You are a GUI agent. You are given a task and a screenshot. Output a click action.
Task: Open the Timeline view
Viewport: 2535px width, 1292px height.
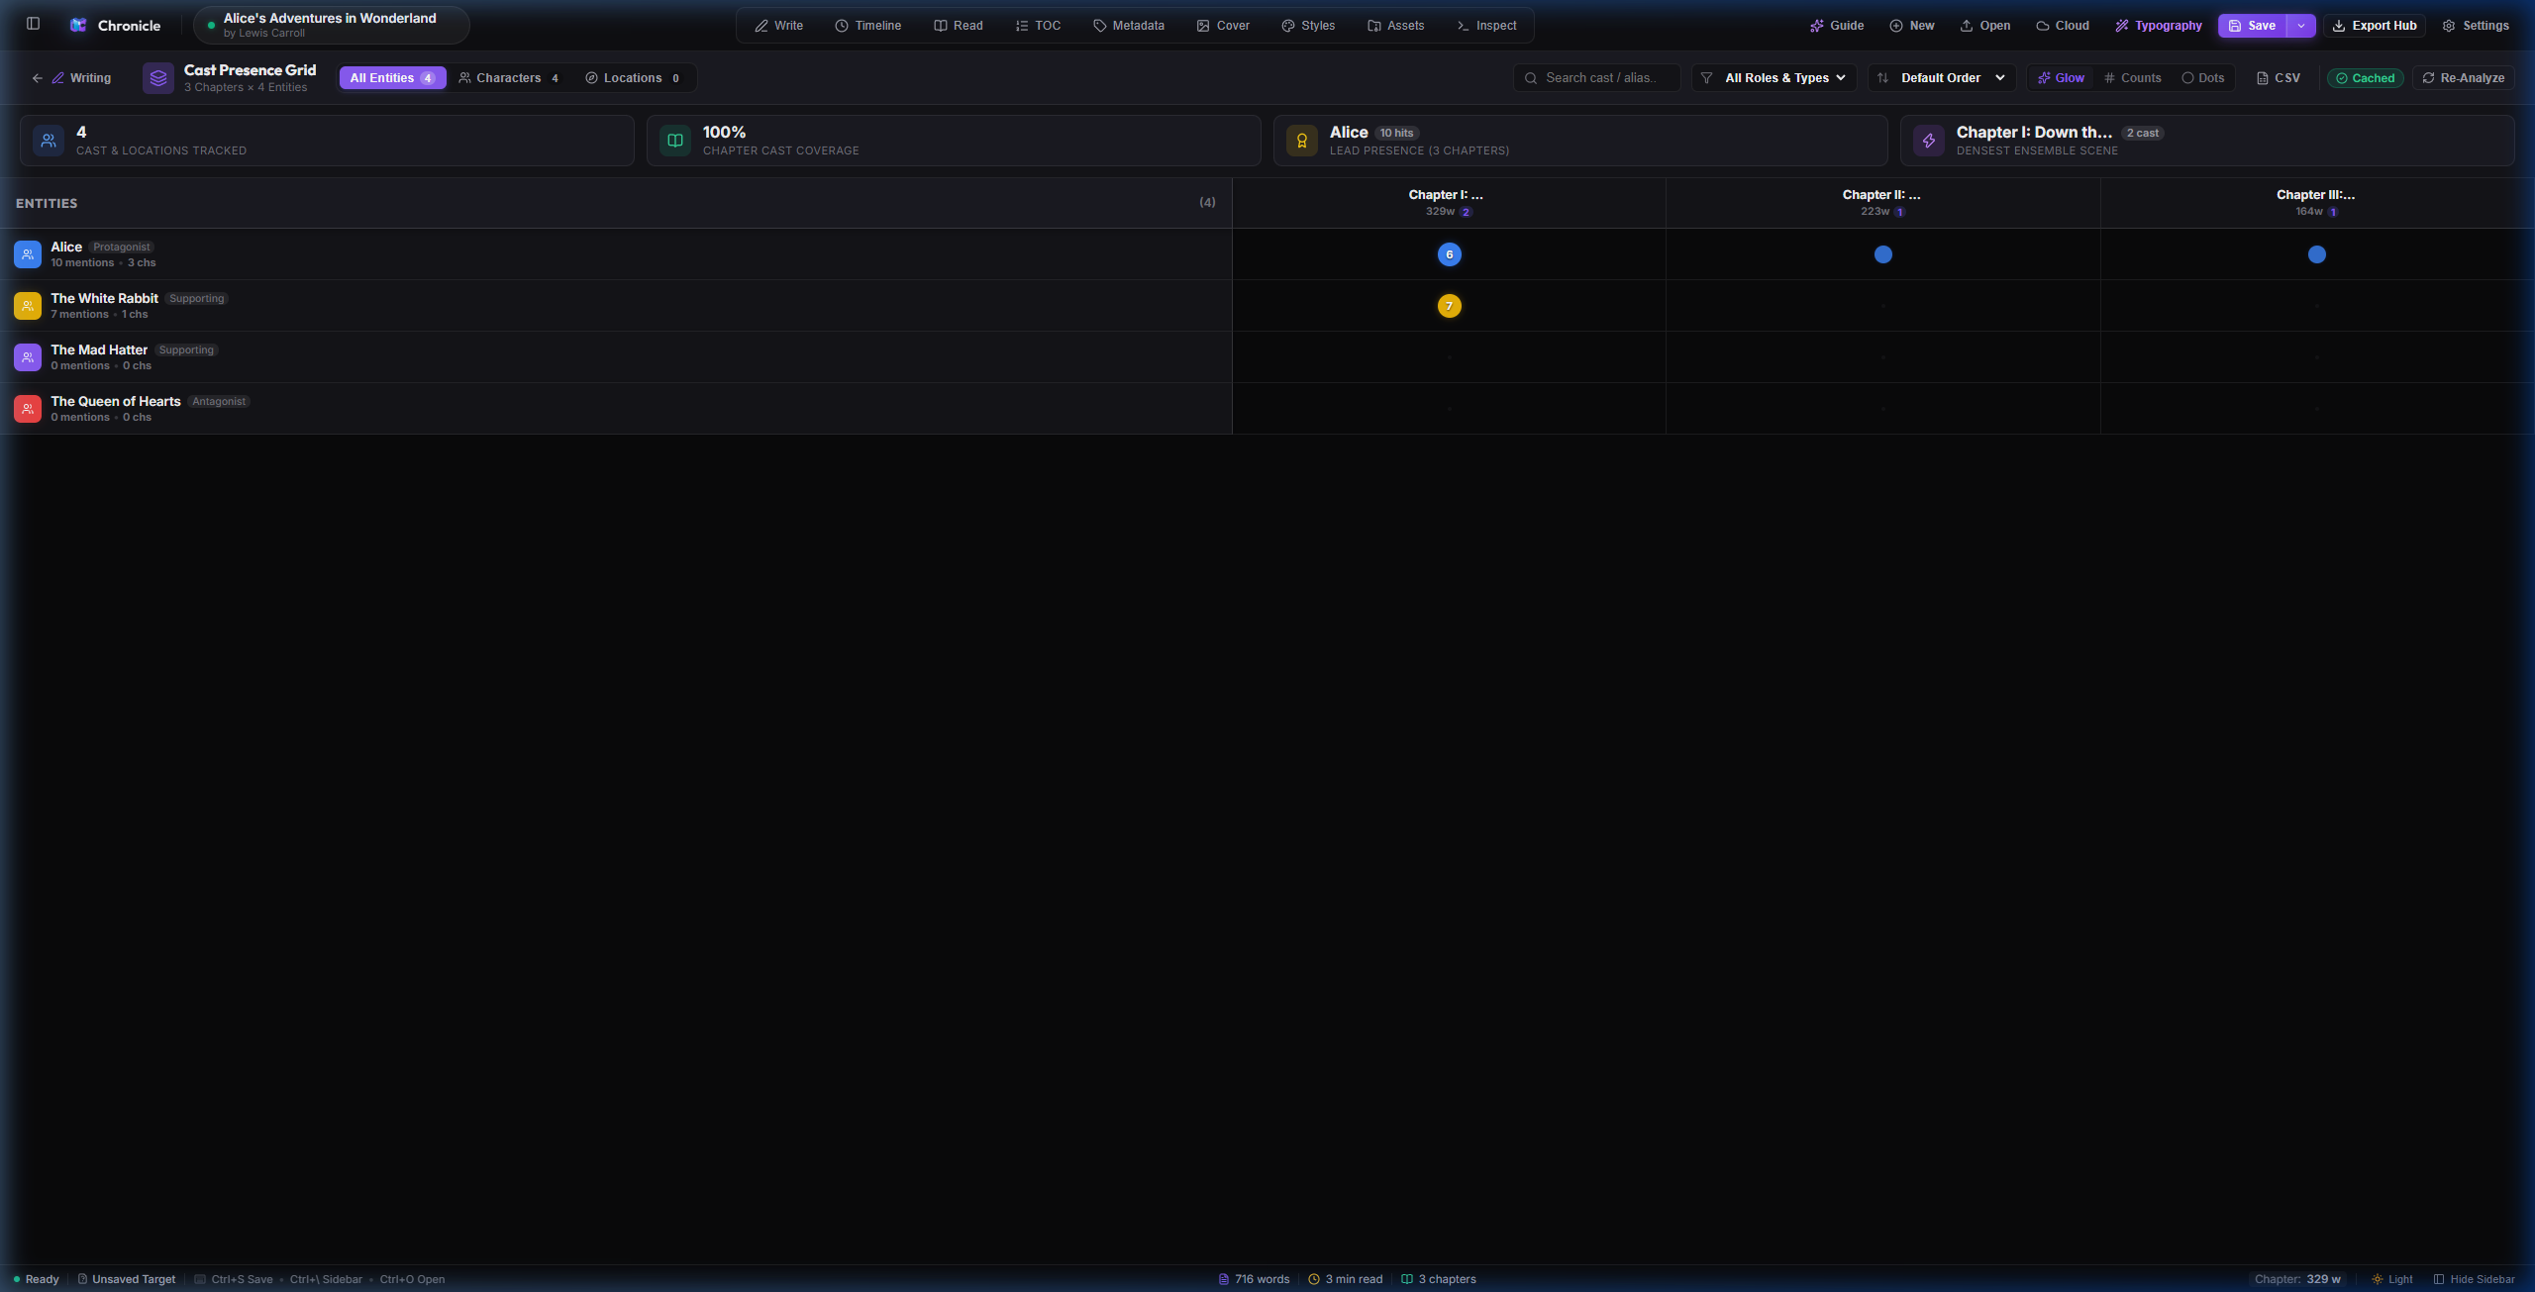(868, 26)
